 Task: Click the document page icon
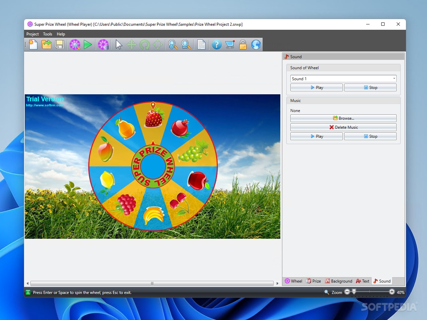[x=201, y=44]
